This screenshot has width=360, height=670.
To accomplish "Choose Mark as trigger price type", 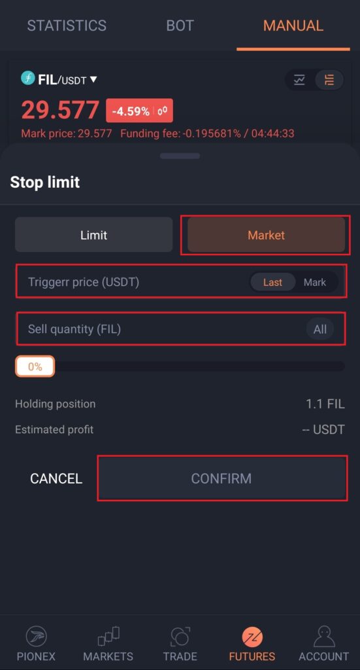I will (x=315, y=282).
